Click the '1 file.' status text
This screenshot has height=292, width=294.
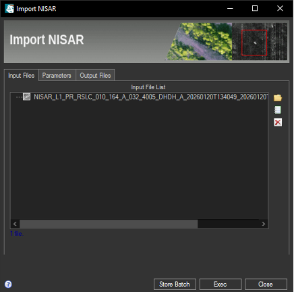(16, 234)
